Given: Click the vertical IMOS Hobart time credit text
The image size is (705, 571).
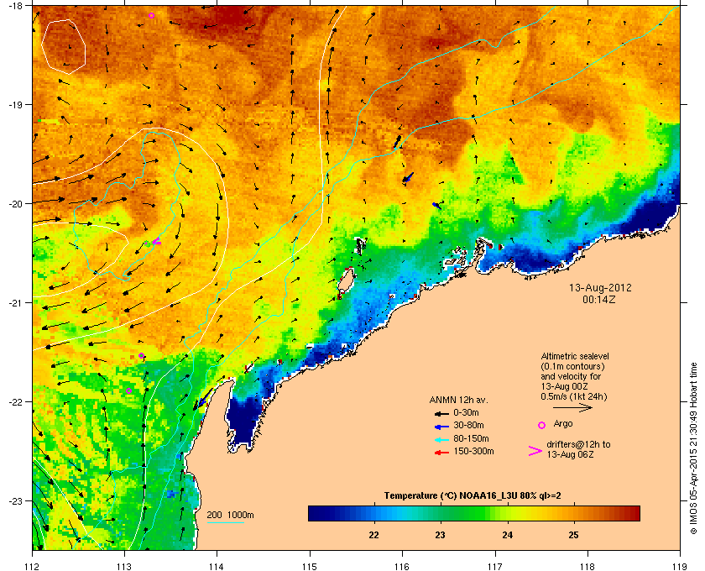Looking at the screenshot, I should 694,449.
